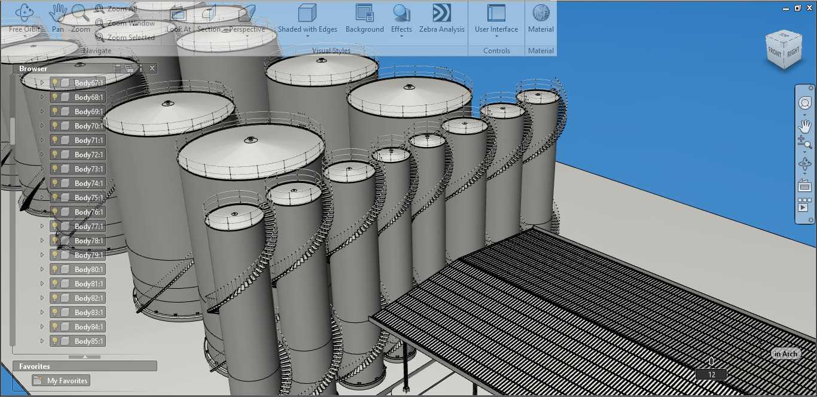The width and height of the screenshot is (817, 397).
Task: Click the Perspective view icon
Action: click(247, 13)
